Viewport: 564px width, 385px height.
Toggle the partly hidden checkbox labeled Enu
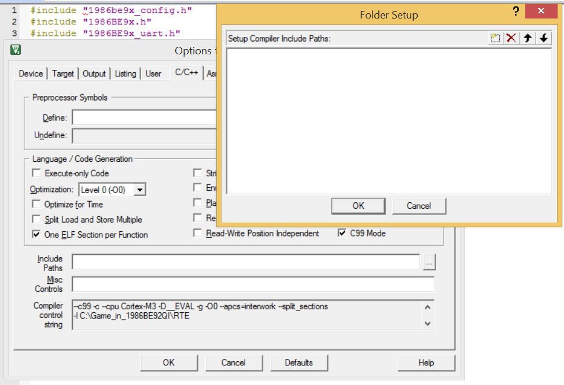tap(197, 187)
